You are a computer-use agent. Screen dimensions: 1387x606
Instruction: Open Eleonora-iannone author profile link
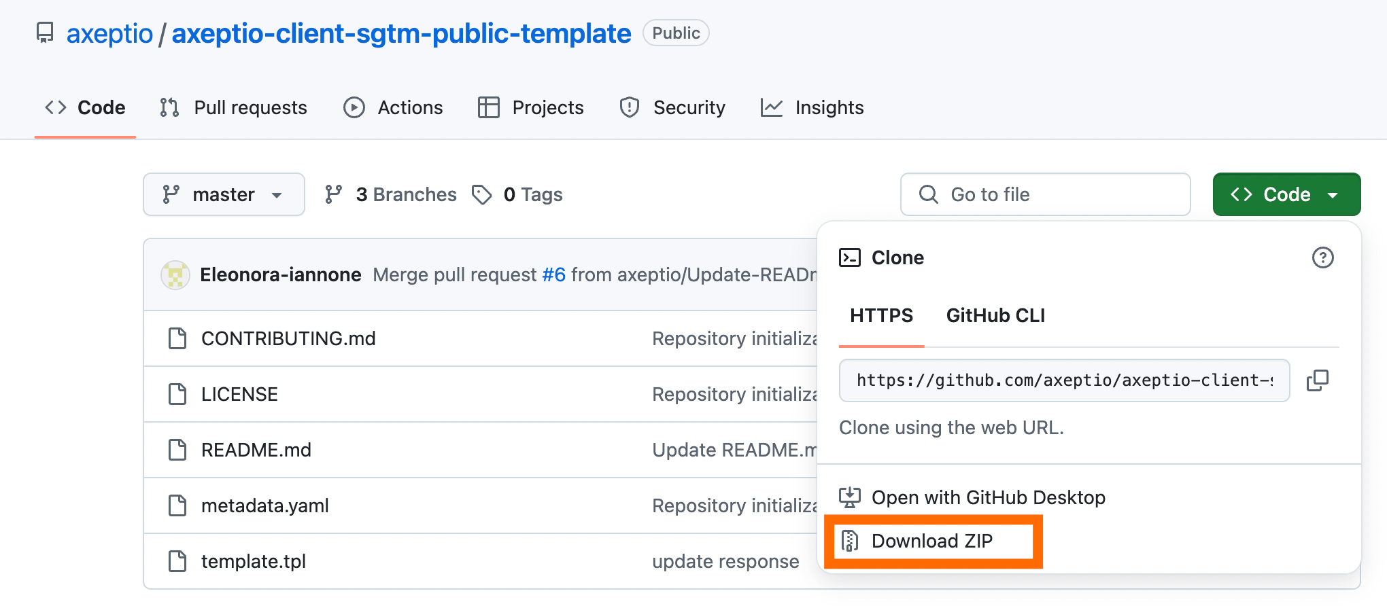(x=281, y=274)
